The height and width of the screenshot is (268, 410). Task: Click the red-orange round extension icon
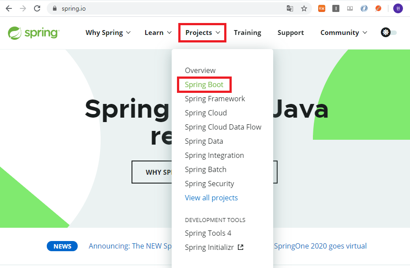378,9
